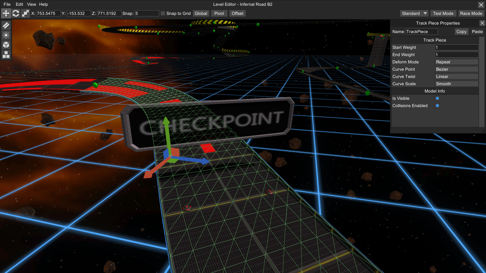Screen dimensions: 486x273
Task: Switch to Test Mode
Action: 443,13
